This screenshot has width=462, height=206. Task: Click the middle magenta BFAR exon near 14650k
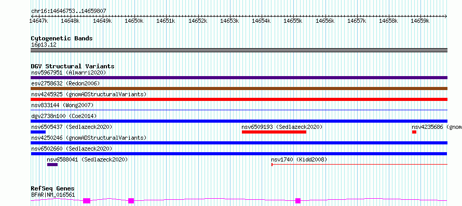point(131,201)
